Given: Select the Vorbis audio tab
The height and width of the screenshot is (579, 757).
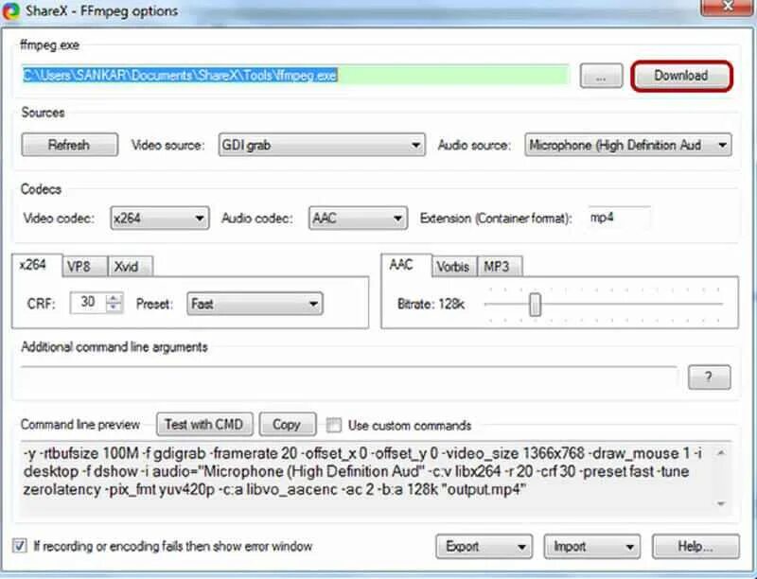Looking at the screenshot, I should click(x=454, y=267).
